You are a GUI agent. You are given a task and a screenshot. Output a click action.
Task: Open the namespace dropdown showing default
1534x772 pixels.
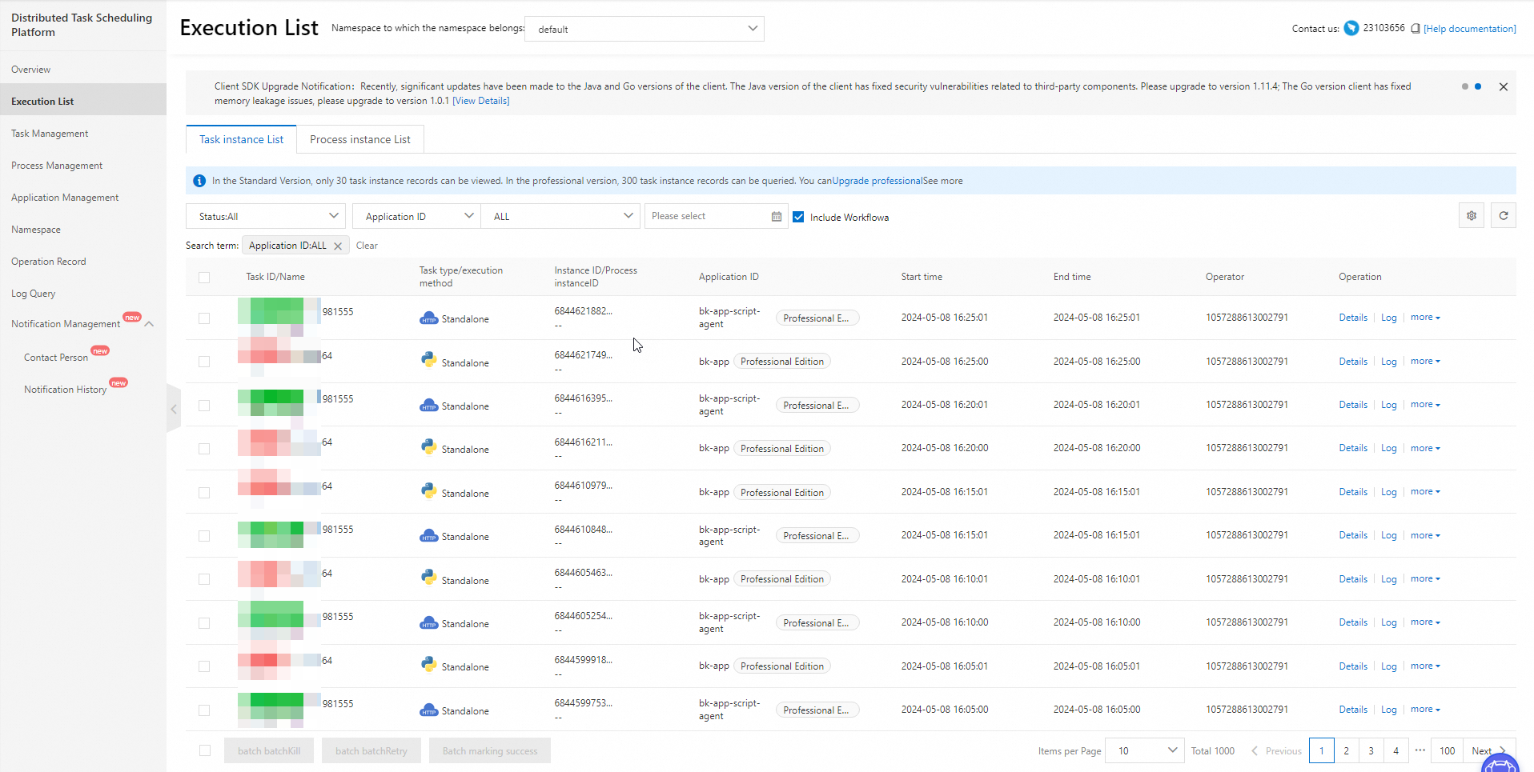point(645,29)
